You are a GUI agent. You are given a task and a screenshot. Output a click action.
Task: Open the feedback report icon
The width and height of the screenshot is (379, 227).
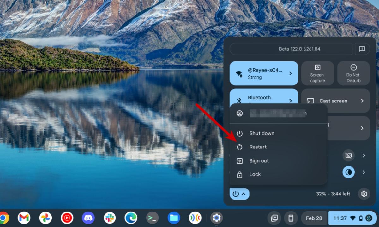tap(362, 49)
